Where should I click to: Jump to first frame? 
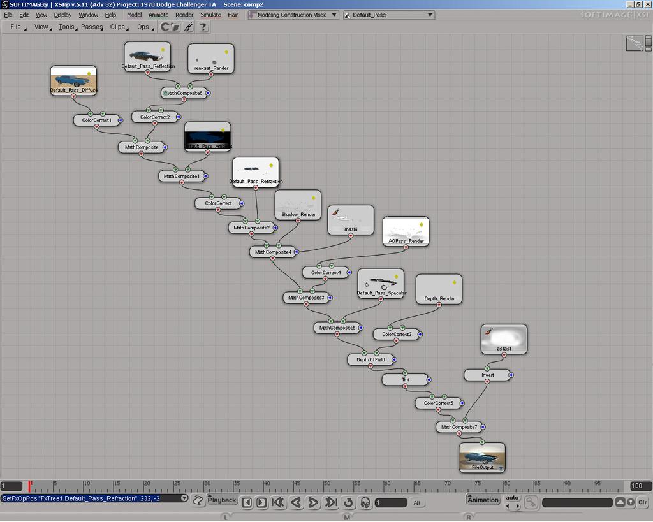click(278, 502)
